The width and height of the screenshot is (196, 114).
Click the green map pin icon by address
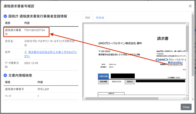26,52
